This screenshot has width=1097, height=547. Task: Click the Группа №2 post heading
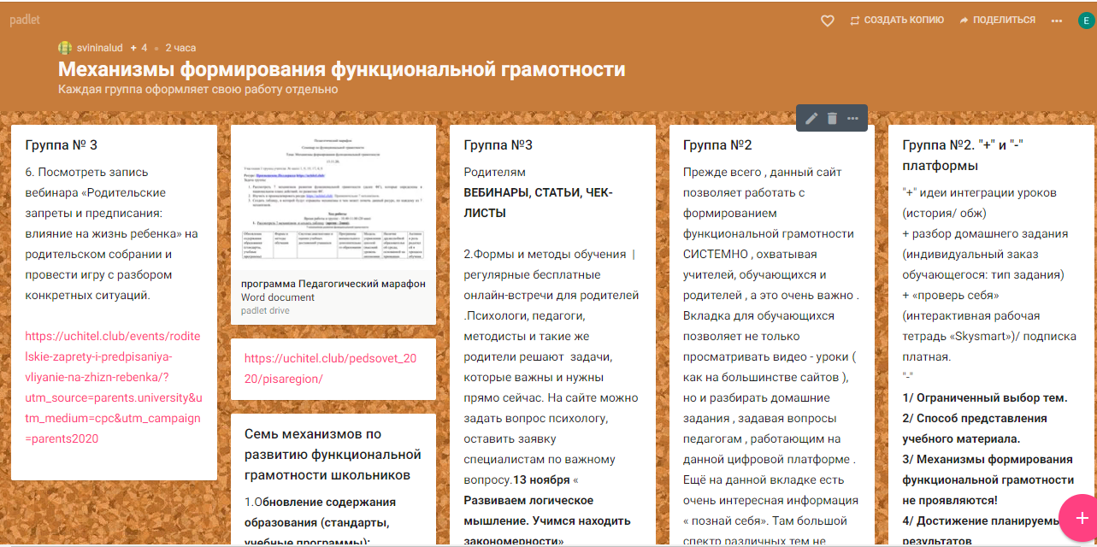717,145
